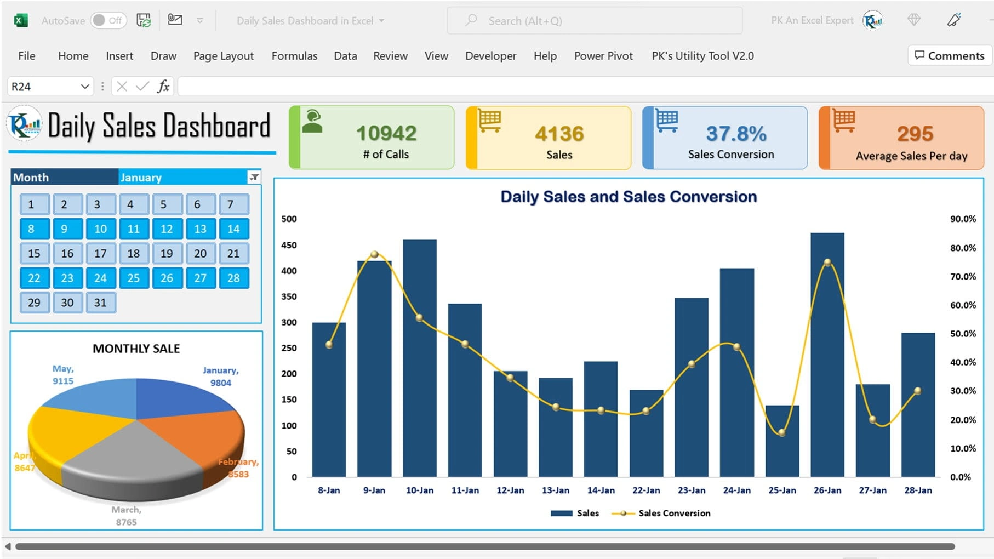Screen dimensions: 994x559
Task: Deselect day 8 in the slicer
Action: tap(35, 229)
